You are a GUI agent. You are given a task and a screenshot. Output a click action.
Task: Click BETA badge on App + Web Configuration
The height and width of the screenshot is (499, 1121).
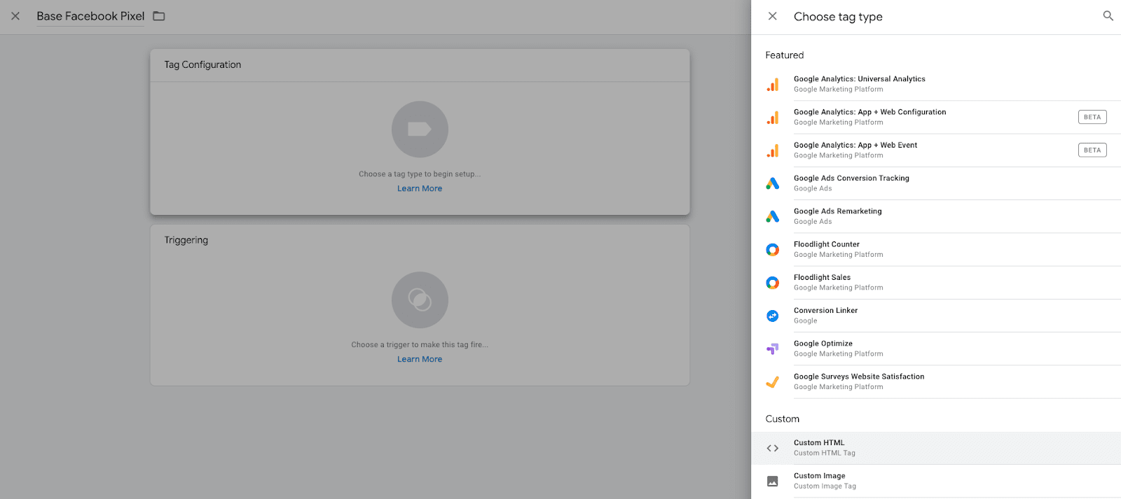click(1092, 117)
